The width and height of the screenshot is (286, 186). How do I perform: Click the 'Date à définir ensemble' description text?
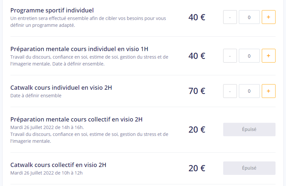pos(36,96)
